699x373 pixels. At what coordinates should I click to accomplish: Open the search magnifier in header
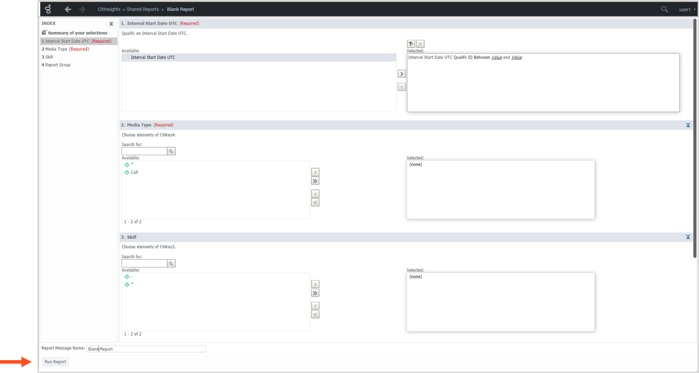[665, 9]
